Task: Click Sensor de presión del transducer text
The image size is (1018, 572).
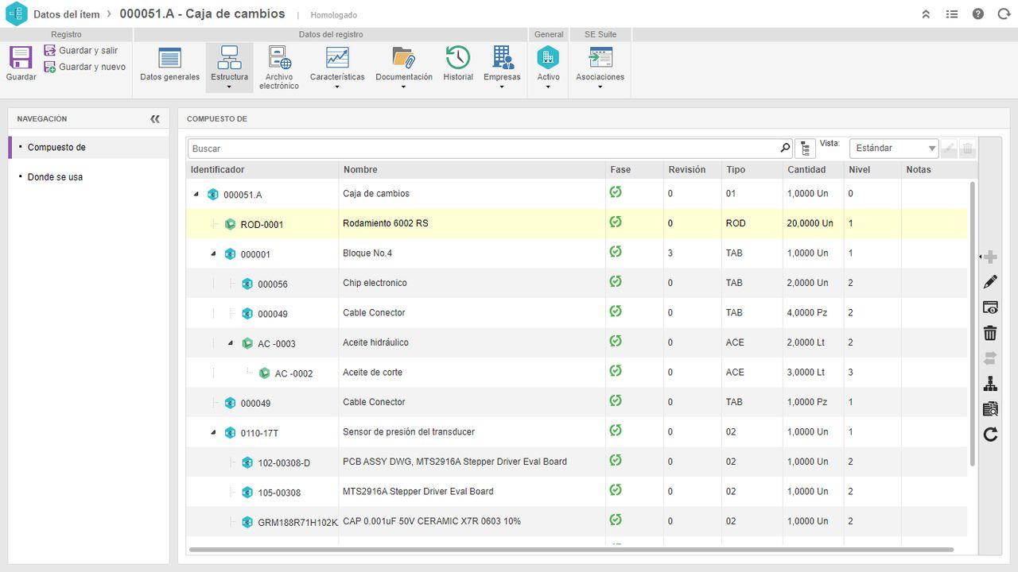Action: coord(409,432)
